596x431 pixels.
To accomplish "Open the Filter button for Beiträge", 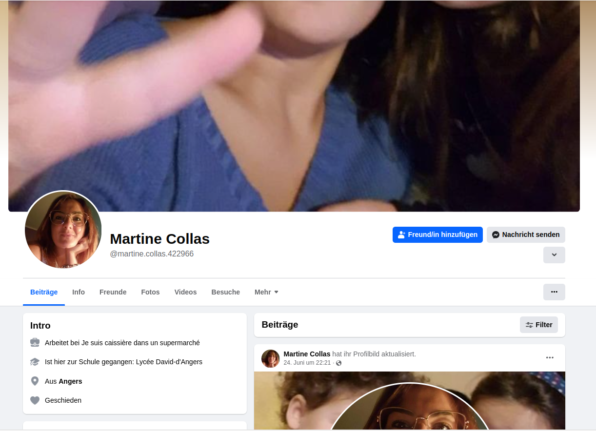I will point(539,325).
